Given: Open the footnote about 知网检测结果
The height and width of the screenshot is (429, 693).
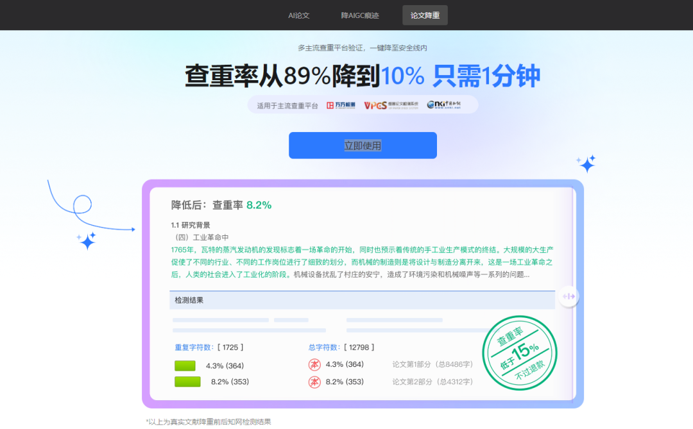Looking at the screenshot, I should click(209, 421).
